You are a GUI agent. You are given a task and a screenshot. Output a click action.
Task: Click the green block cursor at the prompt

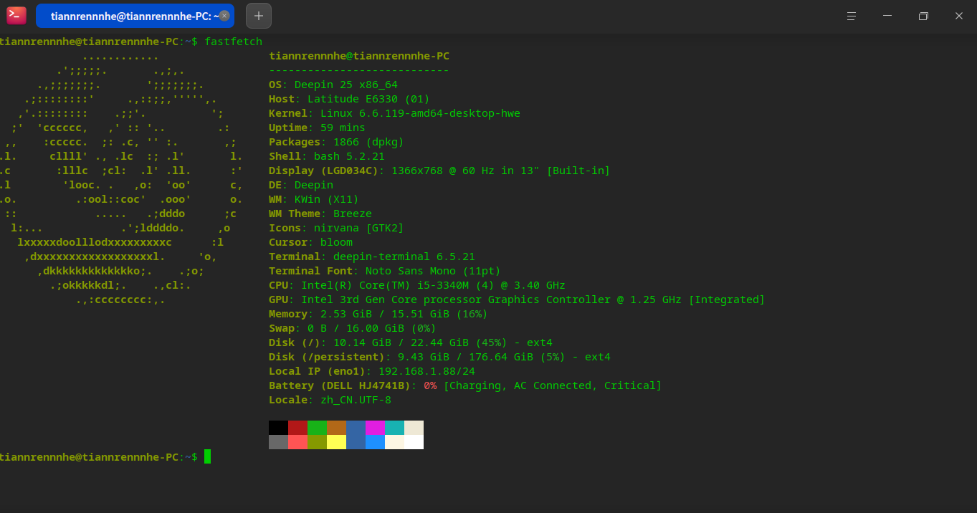pyautogui.click(x=208, y=456)
